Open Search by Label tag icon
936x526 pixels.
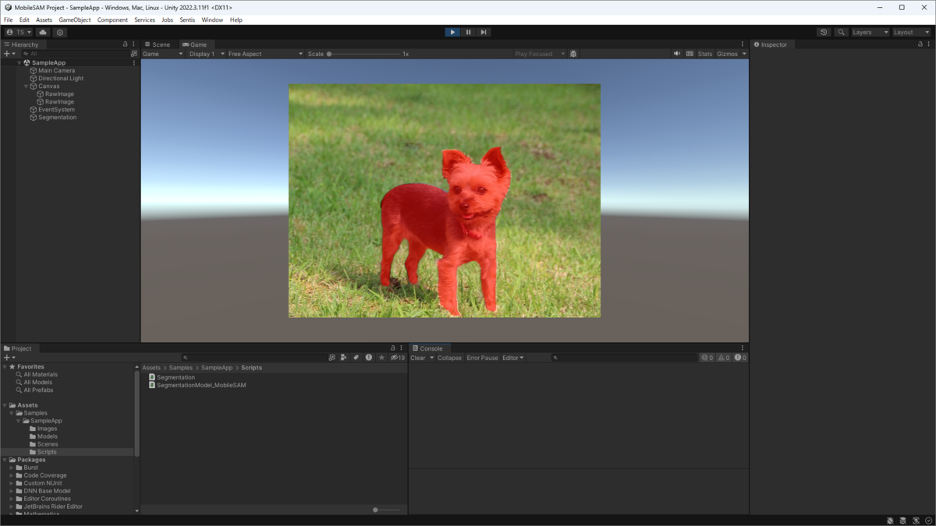(x=356, y=358)
